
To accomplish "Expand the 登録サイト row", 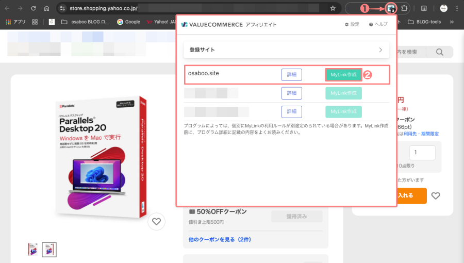I will pyautogui.click(x=287, y=50).
